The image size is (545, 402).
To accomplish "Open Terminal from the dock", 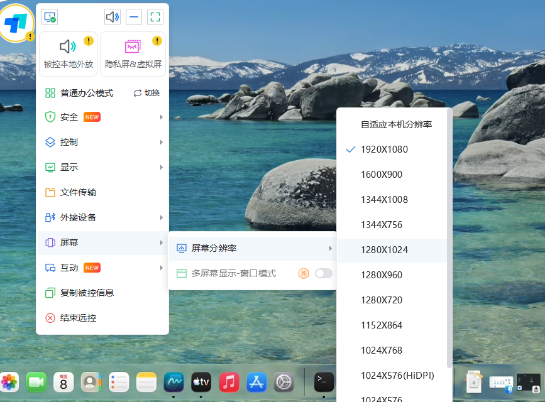I will (x=324, y=382).
